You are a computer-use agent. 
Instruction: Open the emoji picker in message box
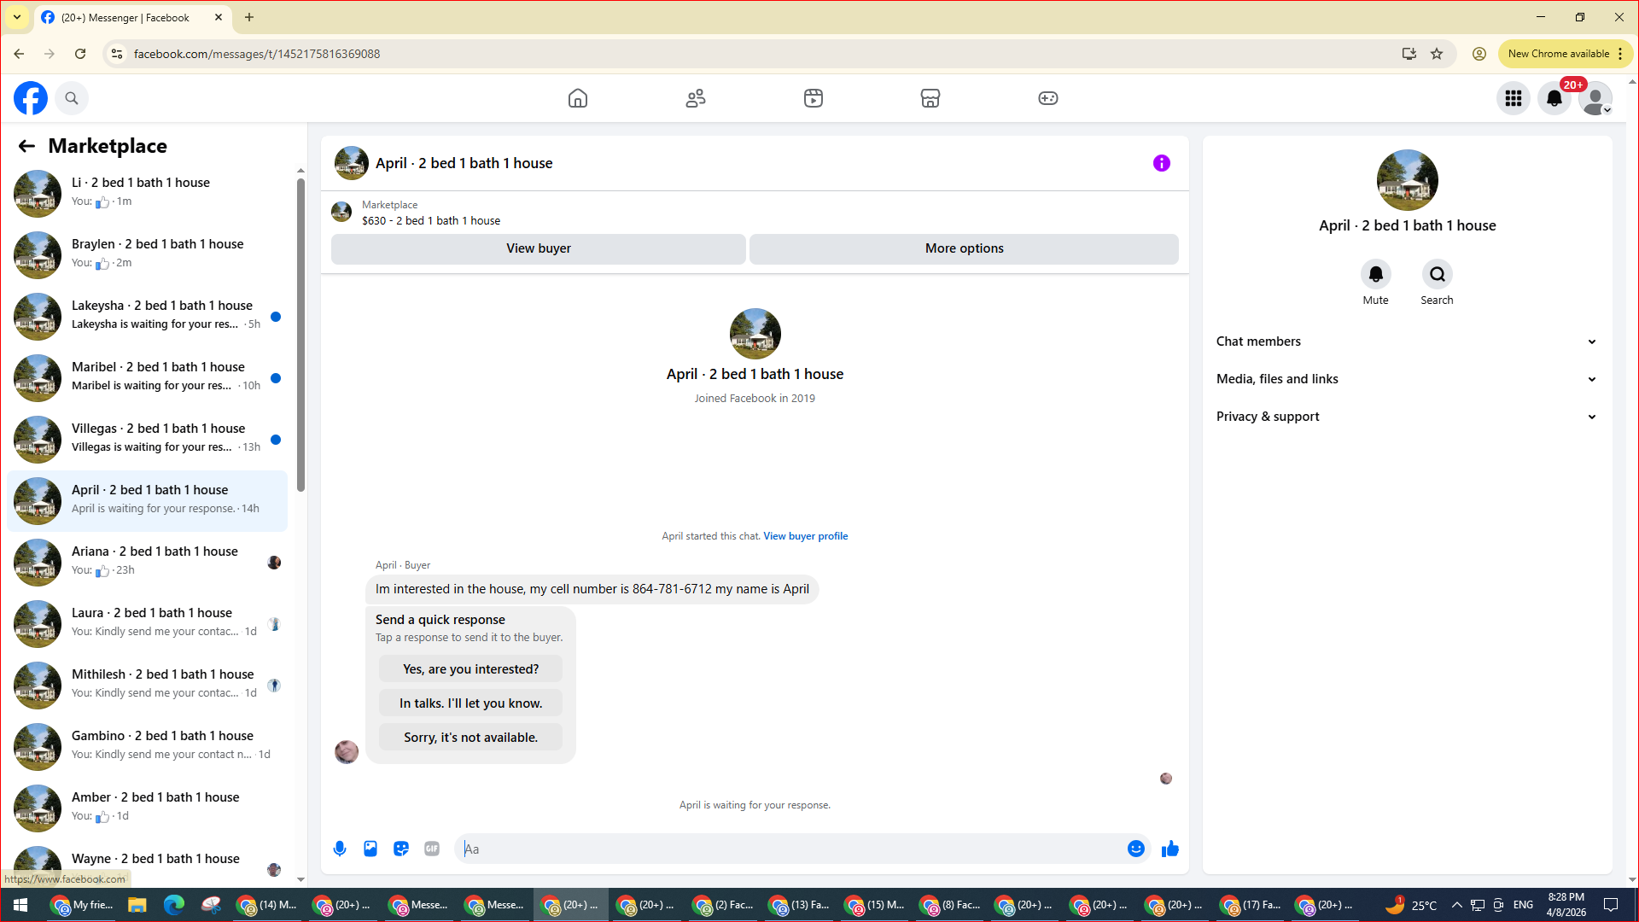(x=1135, y=849)
